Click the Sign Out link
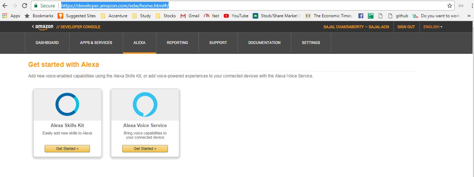The height and width of the screenshot is (177, 474). pos(406,27)
